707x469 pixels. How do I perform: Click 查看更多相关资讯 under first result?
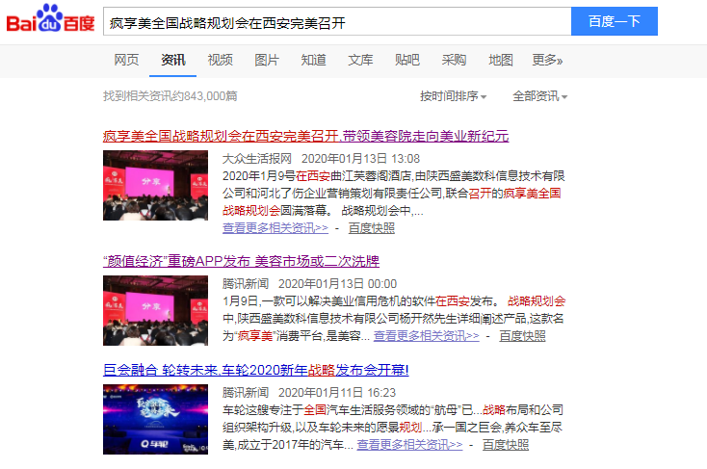click(275, 228)
